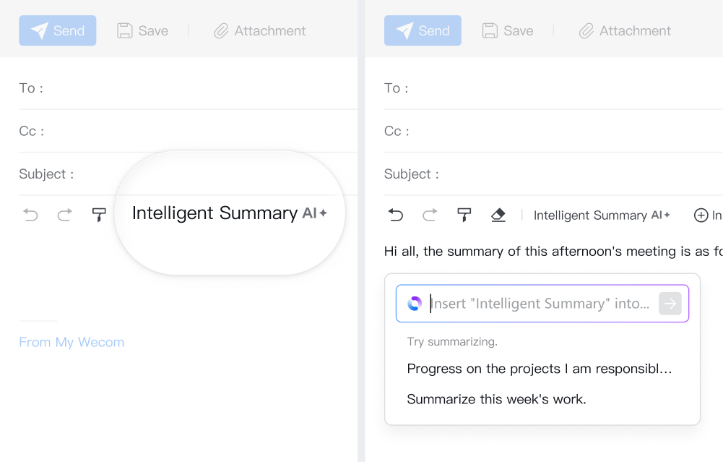Use format painter in right compose toolbar
This screenshot has height=462, width=723.
point(464,215)
